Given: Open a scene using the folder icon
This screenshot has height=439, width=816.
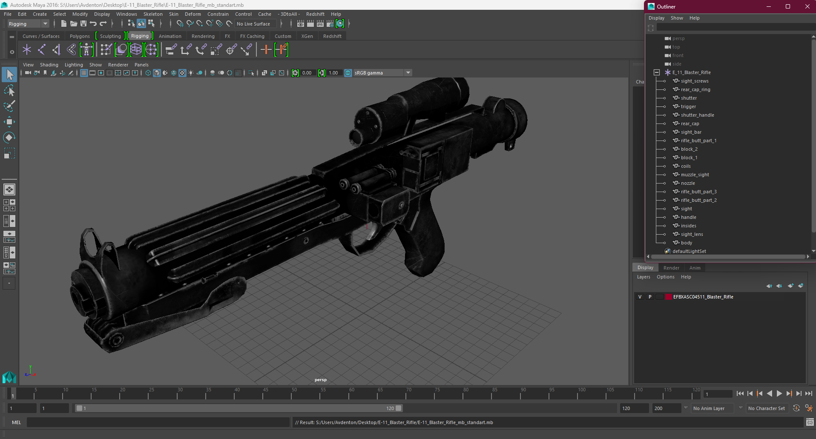Looking at the screenshot, I should coord(74,24).
